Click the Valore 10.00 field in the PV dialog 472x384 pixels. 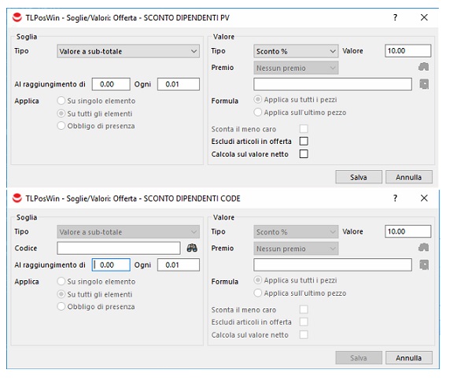[x=407, y=51]
